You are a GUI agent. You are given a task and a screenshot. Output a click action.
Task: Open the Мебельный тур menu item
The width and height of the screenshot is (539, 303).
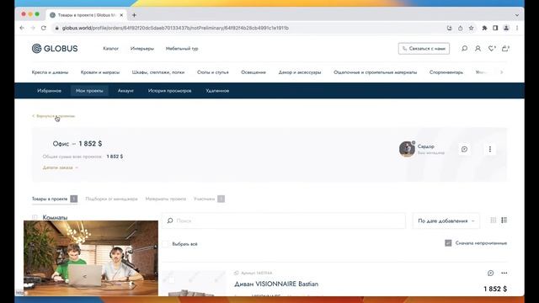click(x=182, y=49)
